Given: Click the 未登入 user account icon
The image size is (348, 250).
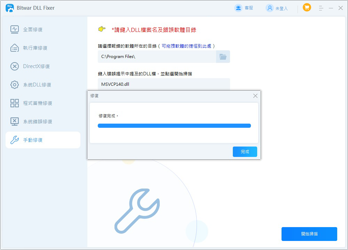Looking at the screenshot, I should click(270, 8).
